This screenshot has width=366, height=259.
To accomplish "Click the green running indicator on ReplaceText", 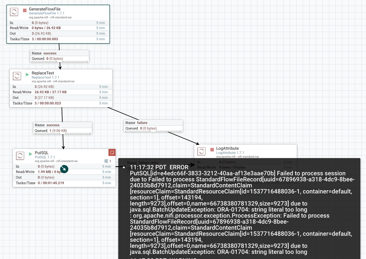I will pyautogui.click(x=27, y=74).
